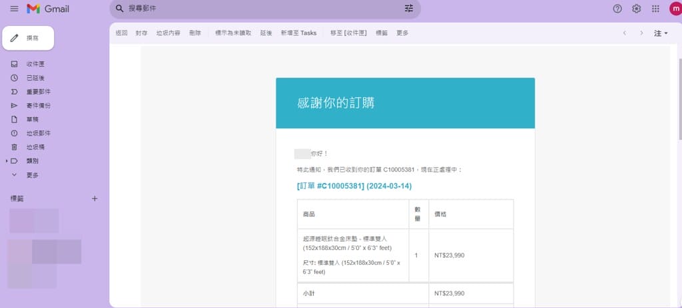
Task: Click the 撰寫 compose button
Action: [x=28, y=38]
